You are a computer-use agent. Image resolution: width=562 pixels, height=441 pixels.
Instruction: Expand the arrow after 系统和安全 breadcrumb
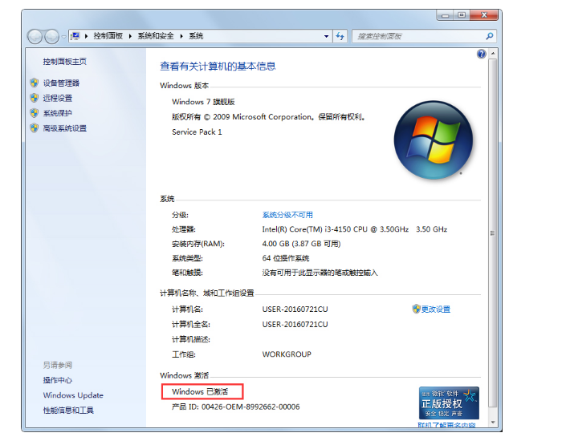pos(181,36)
